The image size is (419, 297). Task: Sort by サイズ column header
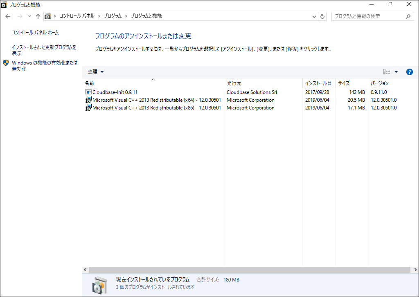pyautogui.click(x=351, y=83)
